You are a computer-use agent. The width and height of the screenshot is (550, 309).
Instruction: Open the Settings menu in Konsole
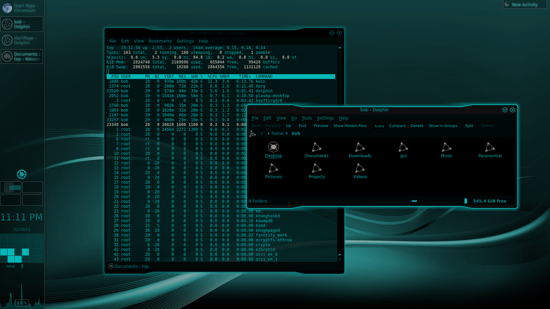(185, 41)
